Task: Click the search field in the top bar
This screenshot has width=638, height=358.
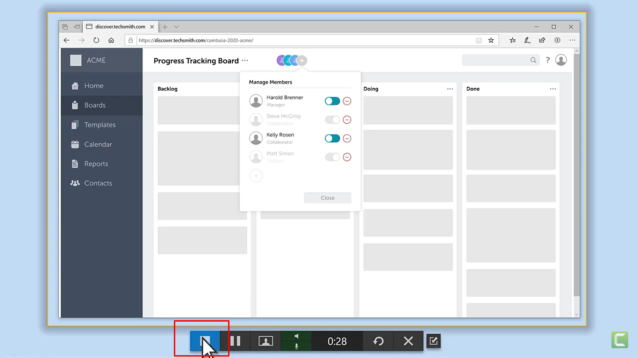Action: click(x=495, y=60)
